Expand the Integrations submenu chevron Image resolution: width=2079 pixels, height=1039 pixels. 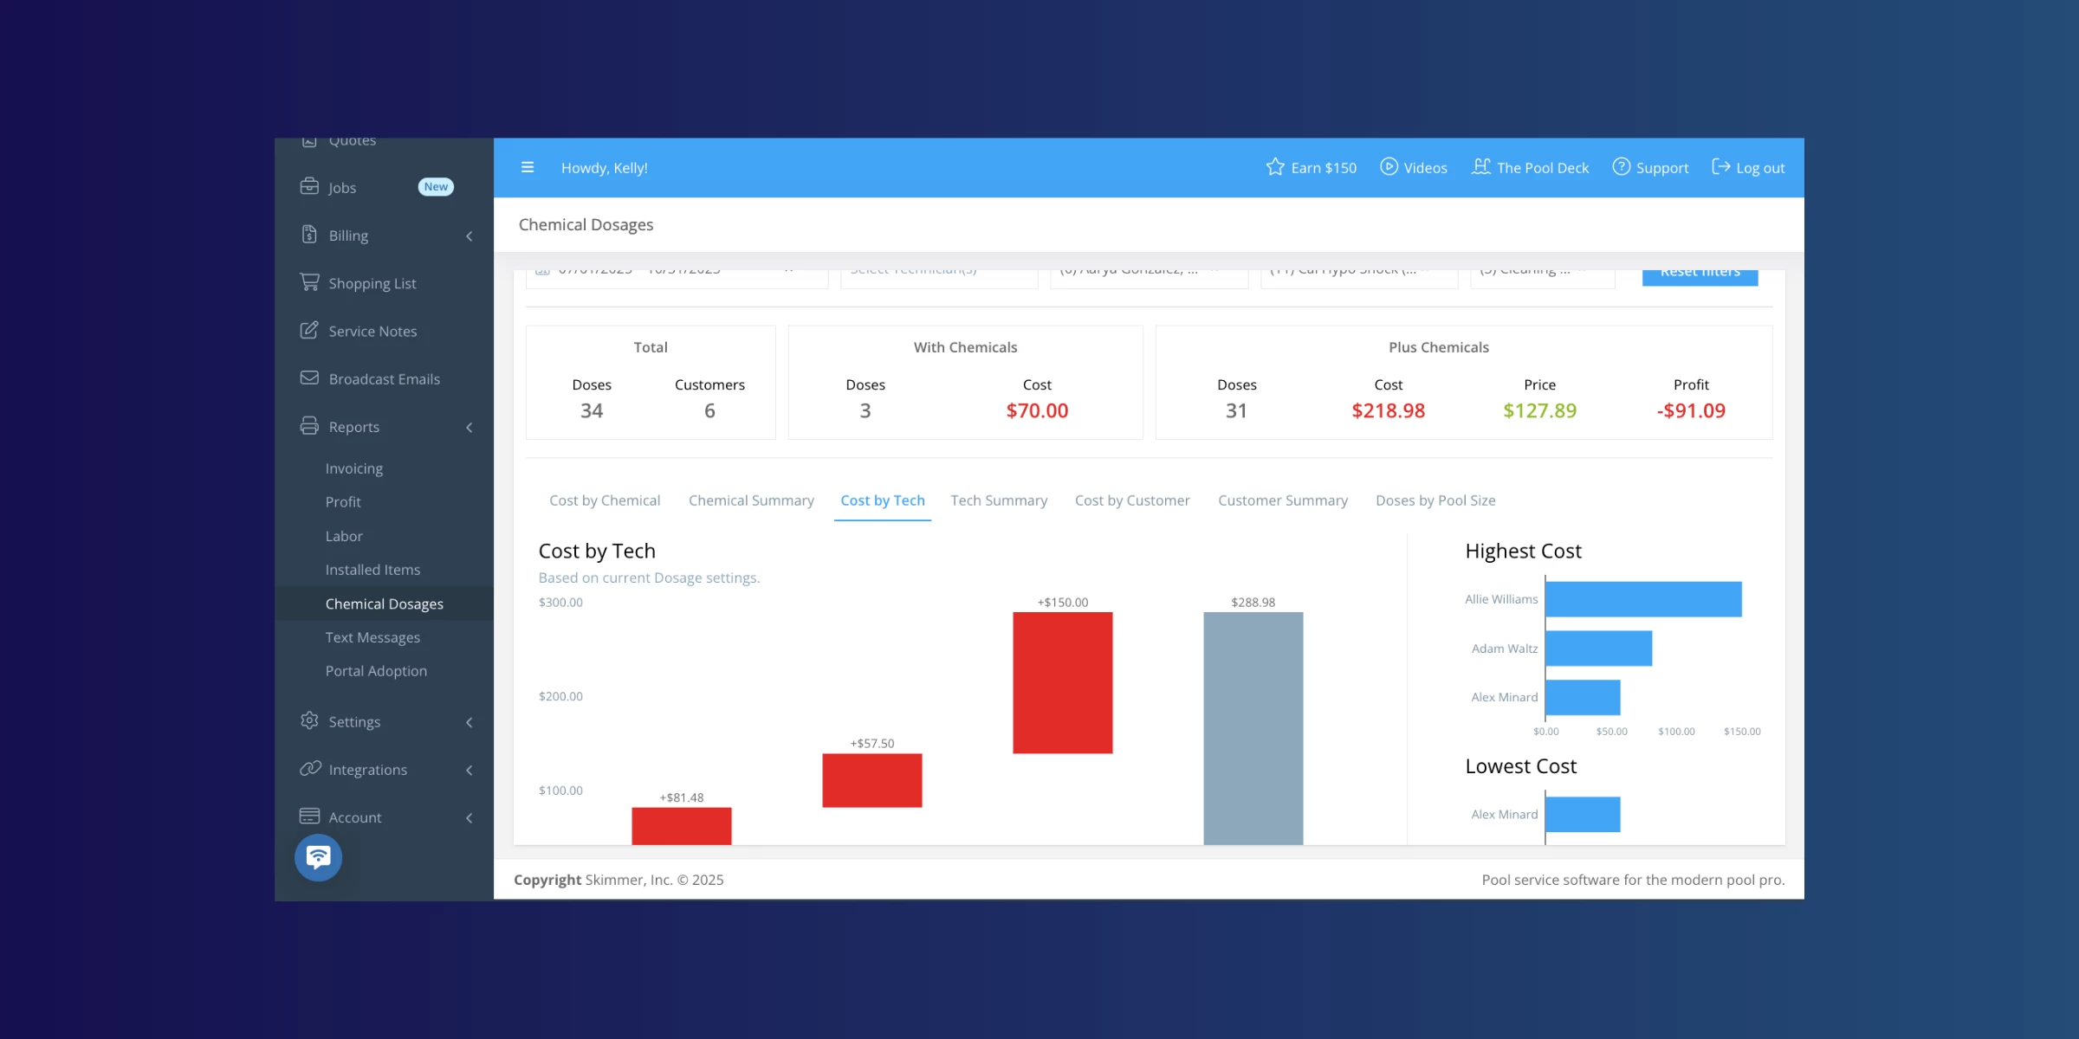[469, 770]
